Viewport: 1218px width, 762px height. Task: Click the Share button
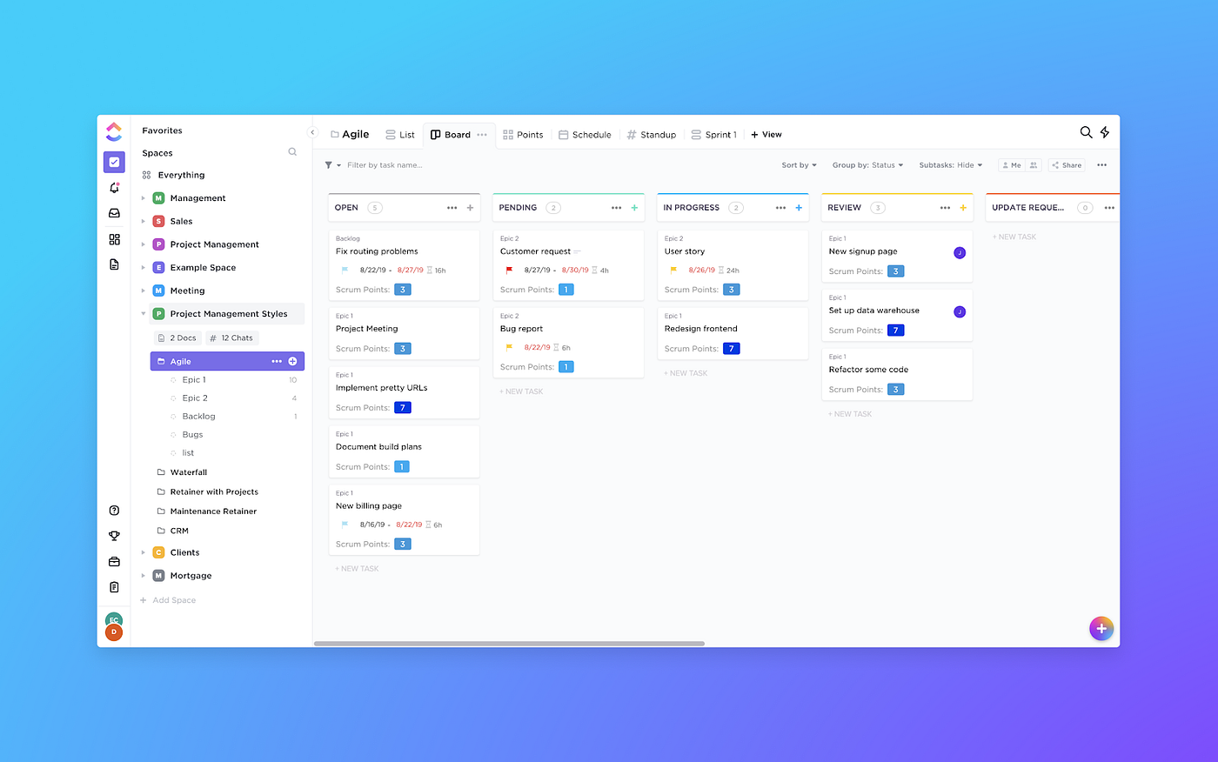(1066, 164)
